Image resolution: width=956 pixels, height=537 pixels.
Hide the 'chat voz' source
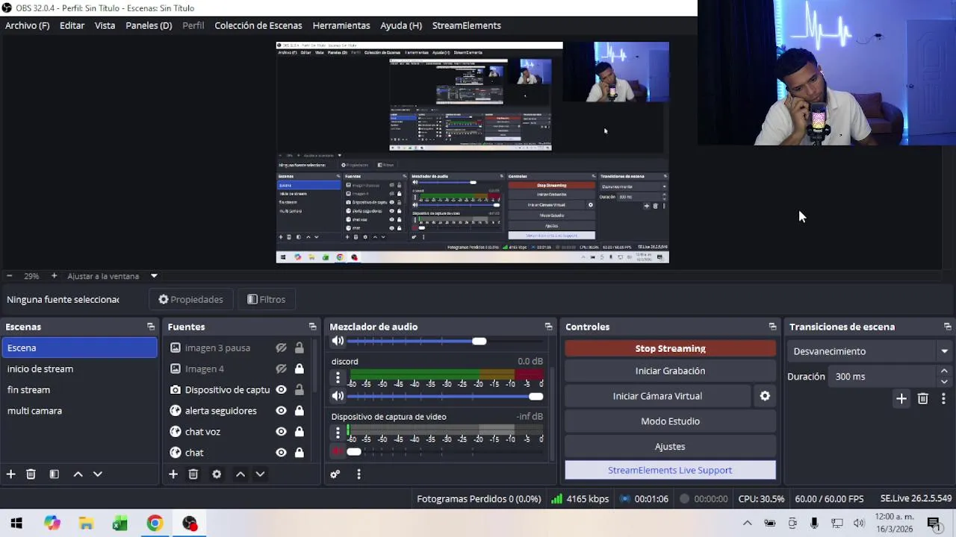coord(281,431)
